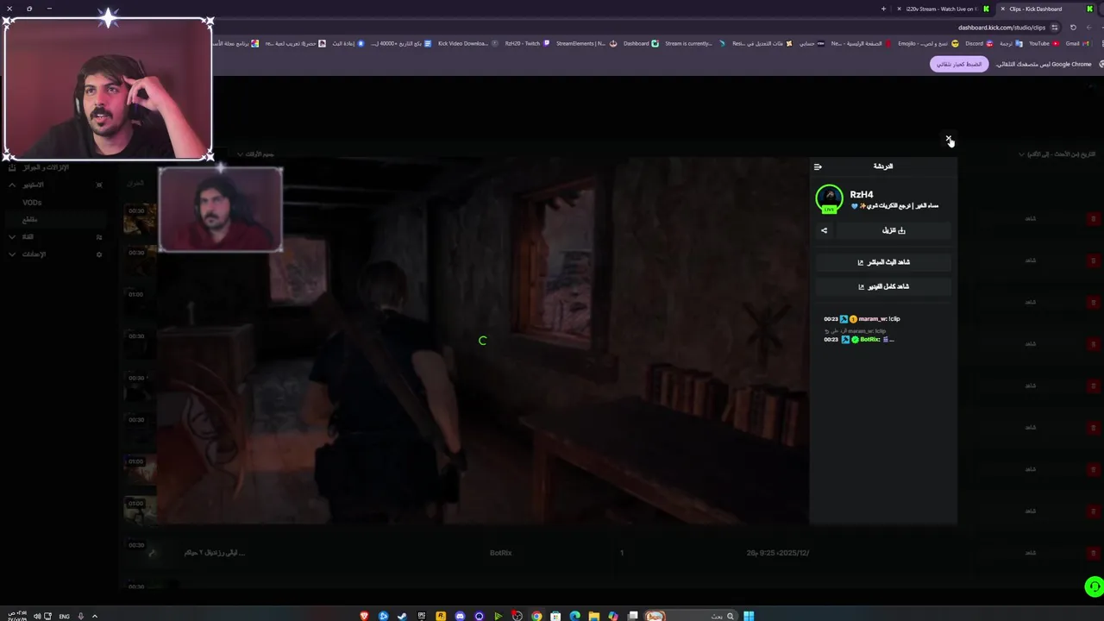Image resolution: width=1104 pixels, height=621 pixels.
Task: Open 'Watch full video' button (شاهد كامل الفيديو)
Action: point(883,286)
